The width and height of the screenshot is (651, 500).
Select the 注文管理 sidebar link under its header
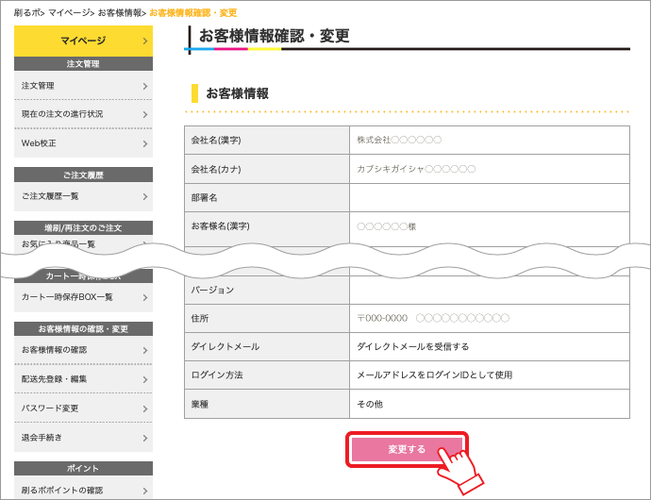pos(83,86)
